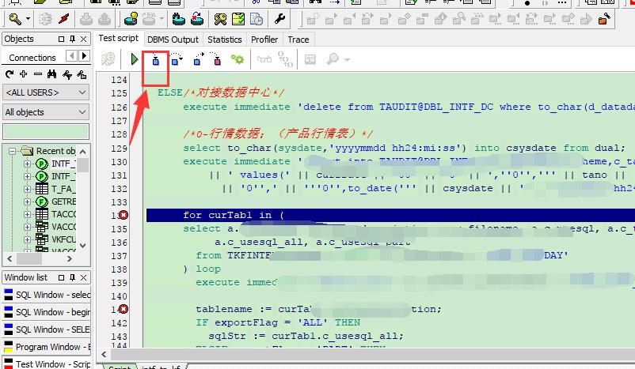Image resolution: width=635 pixels, height=369 pixels.
Task: Select SQL Window - SELE in Window list
Action: click(x=47, y=329)
